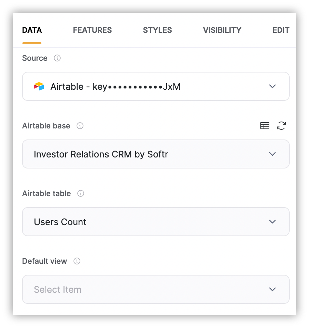Go to the VISIBILITY tab

[x=222, y=30]
